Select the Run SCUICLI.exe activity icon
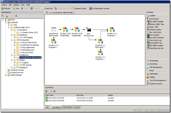Screen dimensions: 171x113 (89, 29)
